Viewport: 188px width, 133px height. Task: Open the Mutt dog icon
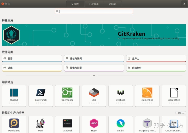(41, 123)
